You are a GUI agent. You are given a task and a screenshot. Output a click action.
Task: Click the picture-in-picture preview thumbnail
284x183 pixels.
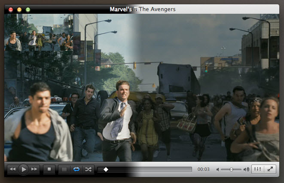tap(39, 32)
